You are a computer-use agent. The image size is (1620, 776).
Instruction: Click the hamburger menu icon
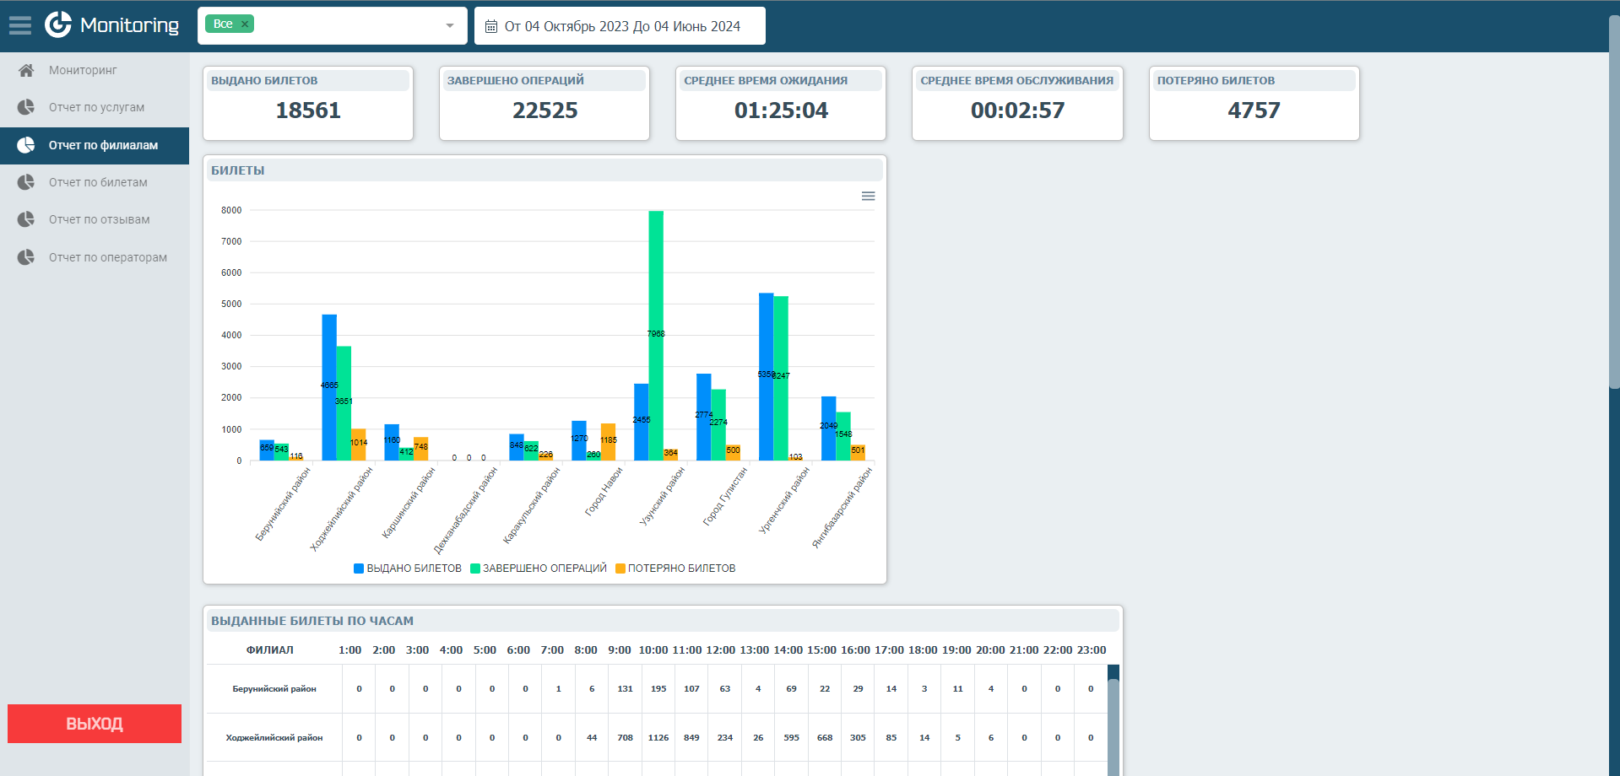click(x=20, y=25)
